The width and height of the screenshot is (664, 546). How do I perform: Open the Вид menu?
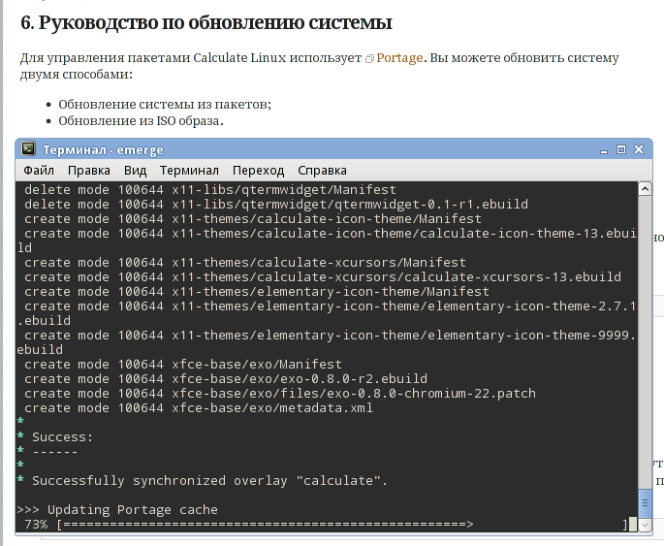click(x=135, y=171)
